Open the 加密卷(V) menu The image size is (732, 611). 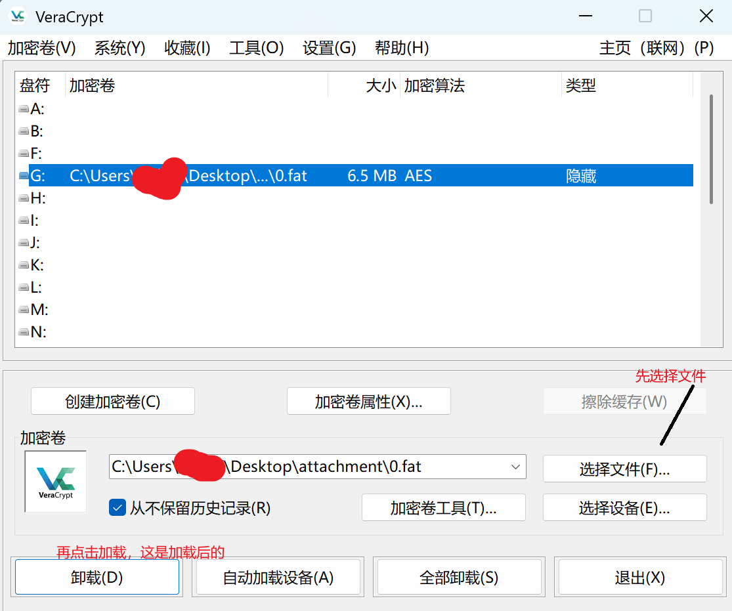41,48
